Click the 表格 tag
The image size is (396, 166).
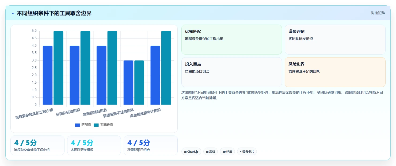[211, 152]
